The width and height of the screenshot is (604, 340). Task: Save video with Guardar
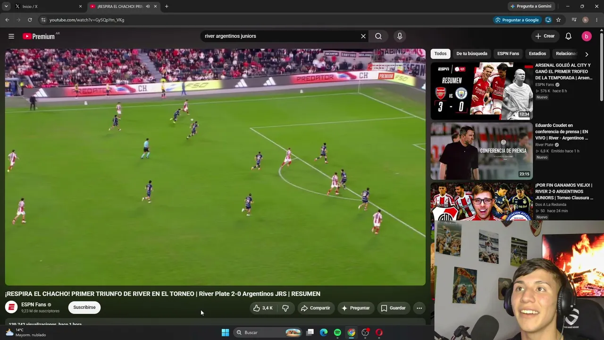click(x=393, y=308)
